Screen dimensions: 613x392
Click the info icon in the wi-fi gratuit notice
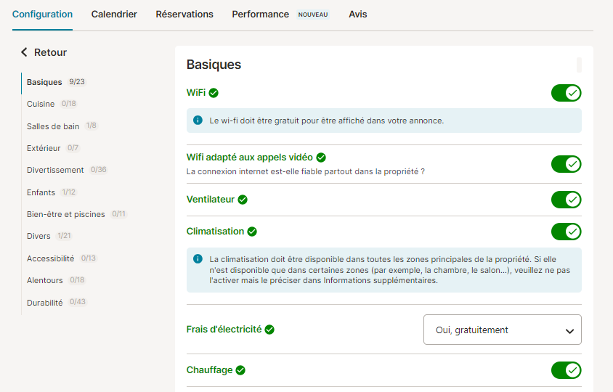tap(198, 120)
